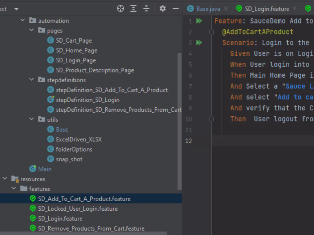
Task: Run the Feature from line 1 gutter icon
Action: (x=199, y=21)
